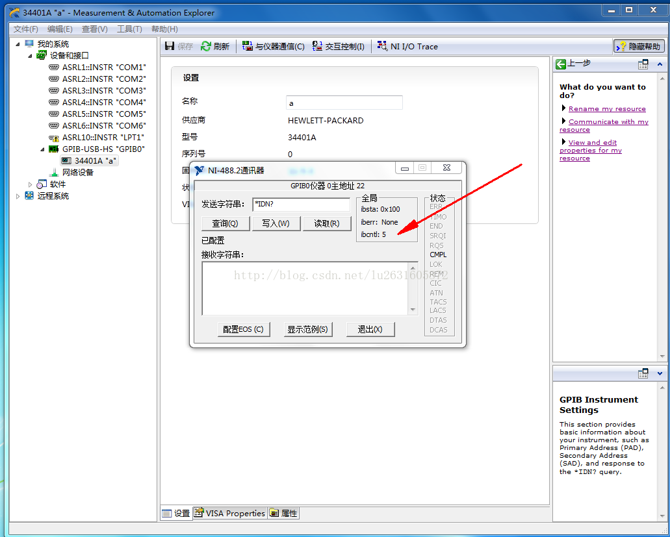This screenshot has height=537, width=670.
Task: Expand the Software (软件) tree node
Action: click(30, 184)
